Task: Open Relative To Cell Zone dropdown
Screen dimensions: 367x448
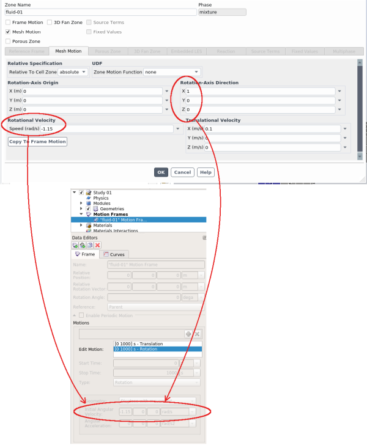Action: [x=73, y=72]
